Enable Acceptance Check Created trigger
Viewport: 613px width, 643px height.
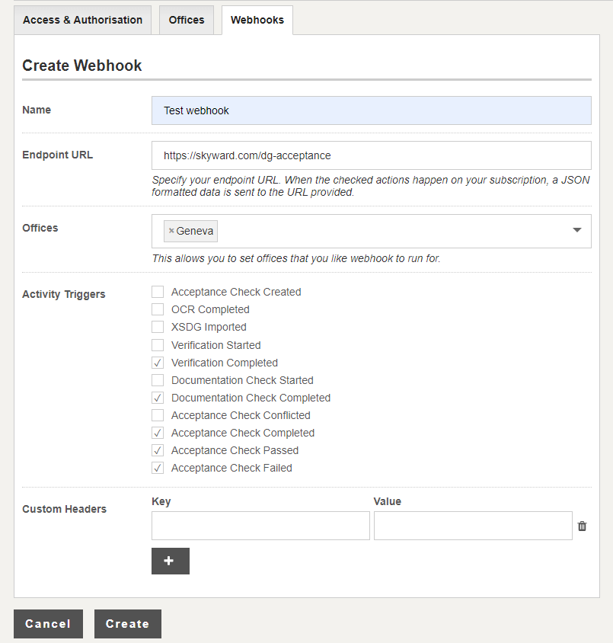coord(158,292)
